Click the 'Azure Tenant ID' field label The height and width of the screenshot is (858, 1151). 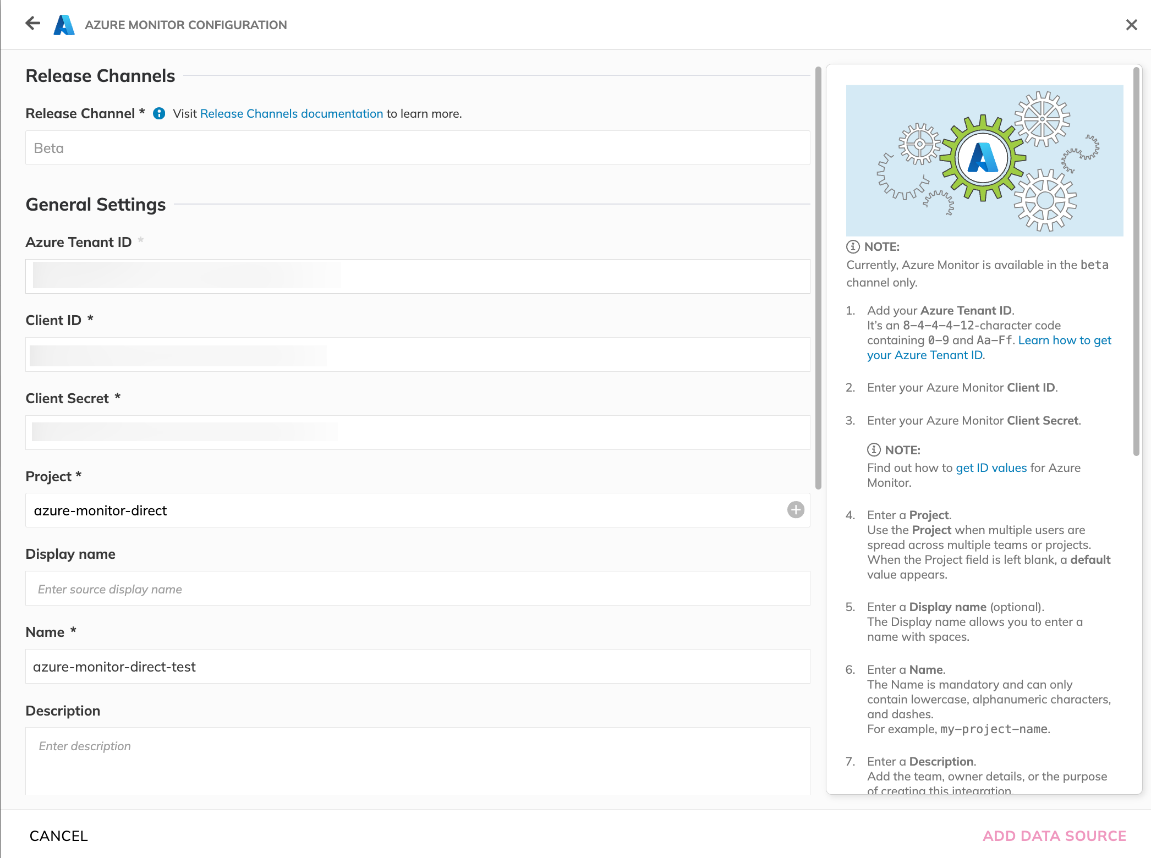coord(79,242)
